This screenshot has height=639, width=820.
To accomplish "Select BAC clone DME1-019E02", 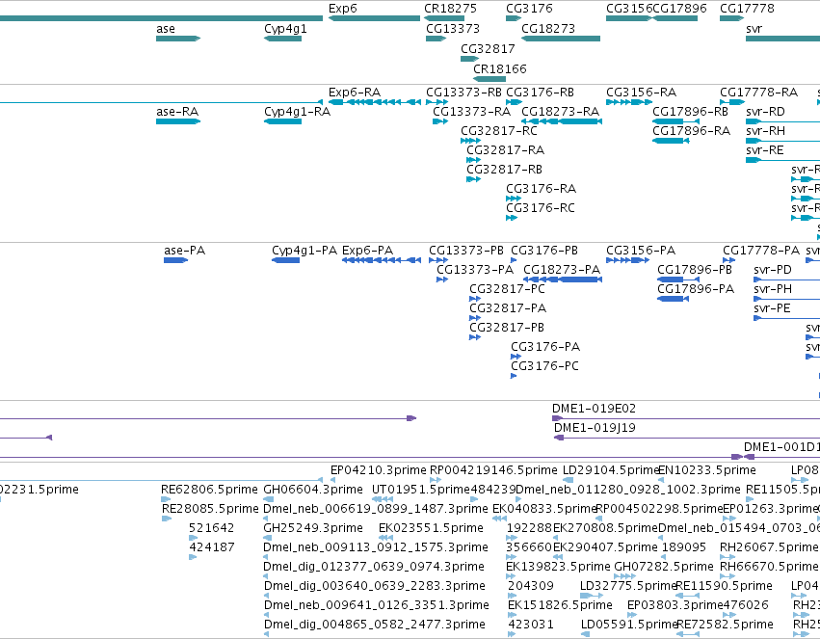I will coord(686,418).
